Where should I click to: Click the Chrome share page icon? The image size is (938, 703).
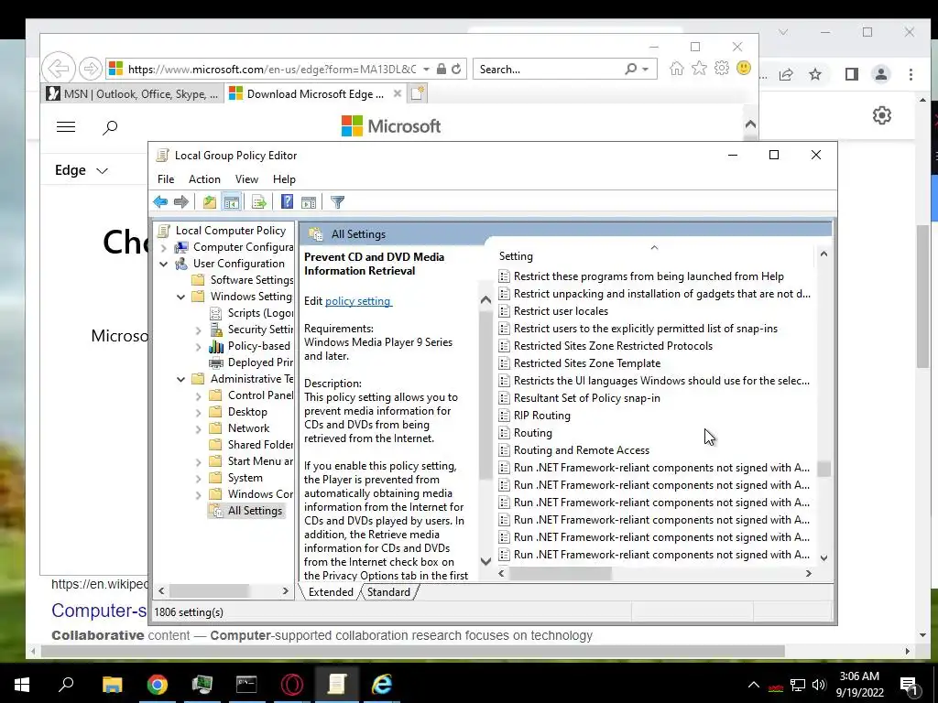click(x=786, y=74)
